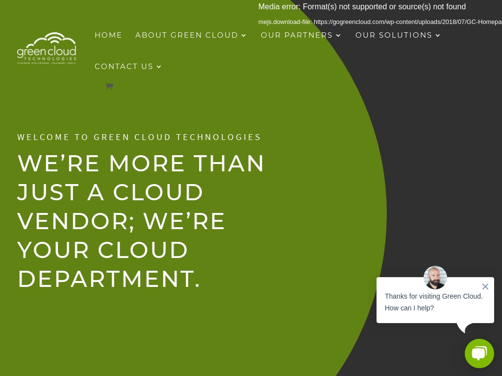Image resolution: width=502 pixels, height=376 pixels.
Task: Click the 'Welcome to Green Cloud Technologies' subtitle
Action: [x=139, y=137]
